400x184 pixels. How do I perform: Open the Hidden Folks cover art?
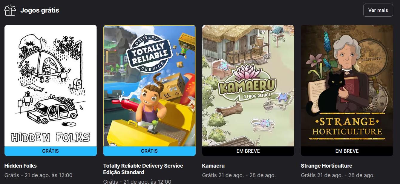50,86
